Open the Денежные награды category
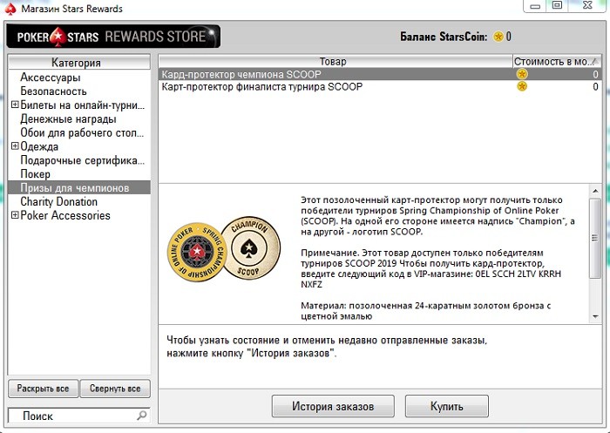This screenshot has width=610, height=433. click(68, 118)
